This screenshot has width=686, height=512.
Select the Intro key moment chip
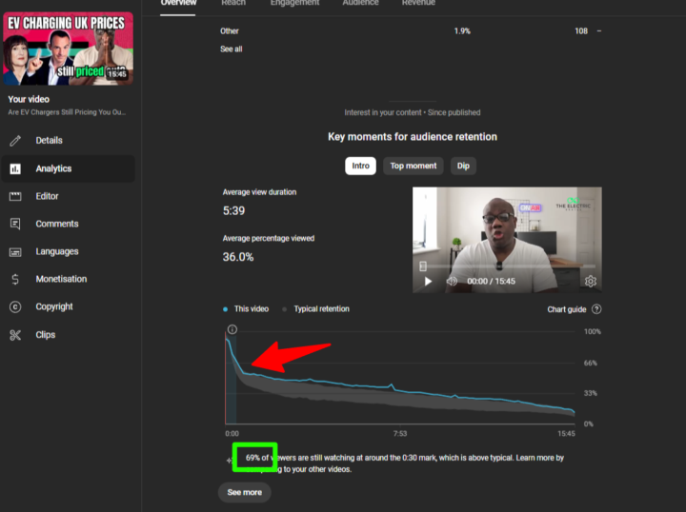(360, 166)
